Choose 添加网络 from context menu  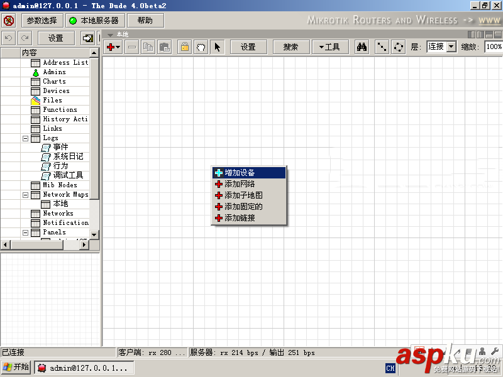[x=249, y=184]
